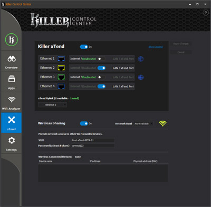
Task: Open the xTend Uplink Ethernet 3 dropdown
Action: 52,105
